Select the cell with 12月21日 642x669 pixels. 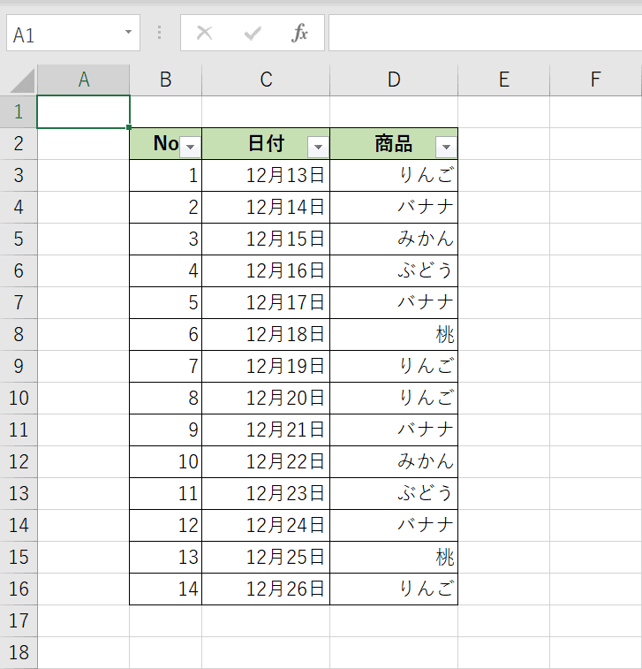click(266, 430)
